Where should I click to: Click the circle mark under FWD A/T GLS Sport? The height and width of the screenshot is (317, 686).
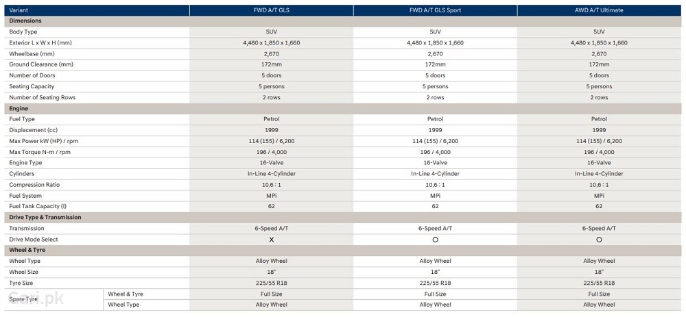click(435, 240)
